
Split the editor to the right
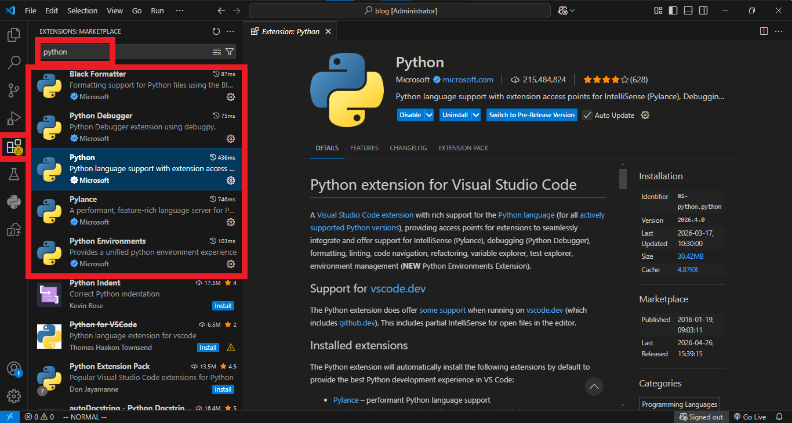pyautogui.click(x=764, y=31)
